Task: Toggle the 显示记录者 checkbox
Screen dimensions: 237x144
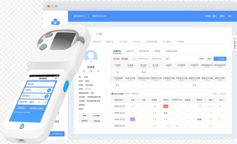Action: tap(112, 94)
